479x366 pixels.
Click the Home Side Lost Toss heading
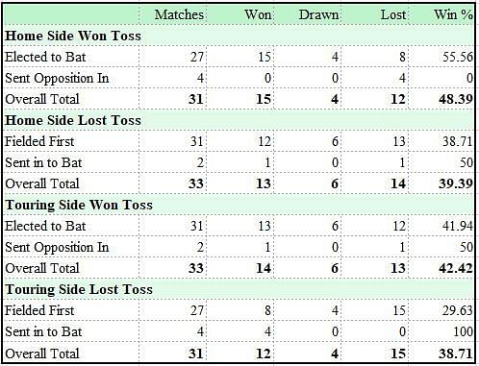click(x=73, y=120)
